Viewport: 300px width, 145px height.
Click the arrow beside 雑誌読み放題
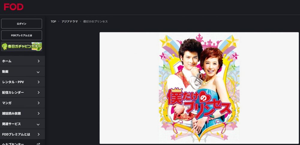[38, 114]
